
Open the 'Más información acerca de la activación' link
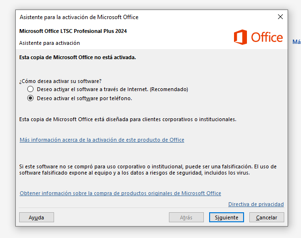(x=102, y=140)
